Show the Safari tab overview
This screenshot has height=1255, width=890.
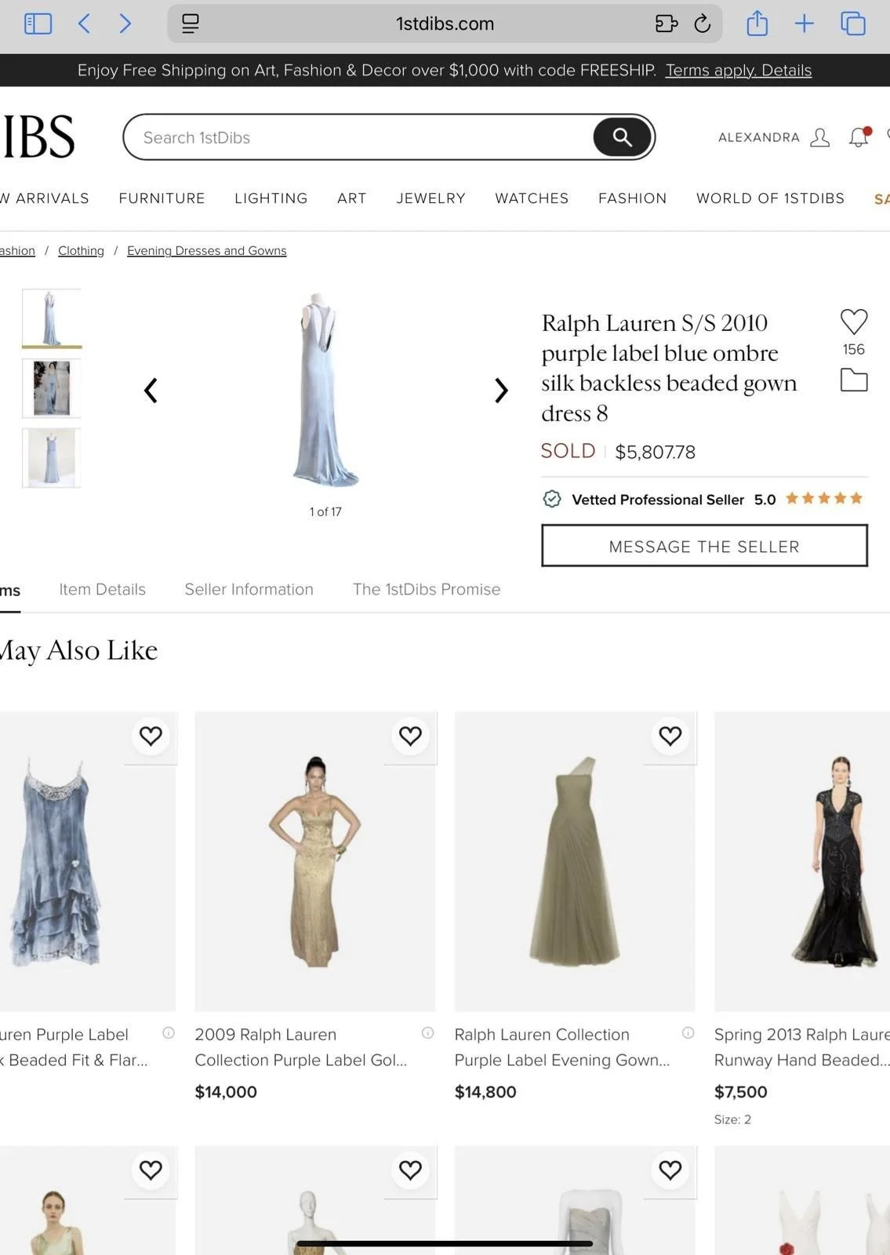(x=853, y=24)
